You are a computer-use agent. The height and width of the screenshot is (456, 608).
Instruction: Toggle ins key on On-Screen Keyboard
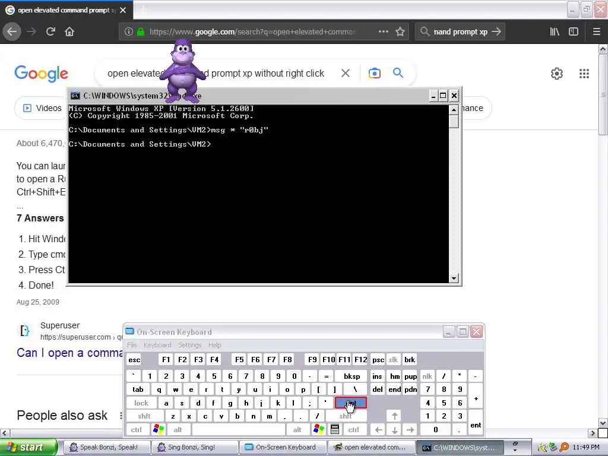pyautogui.click(x=377, y=376)
